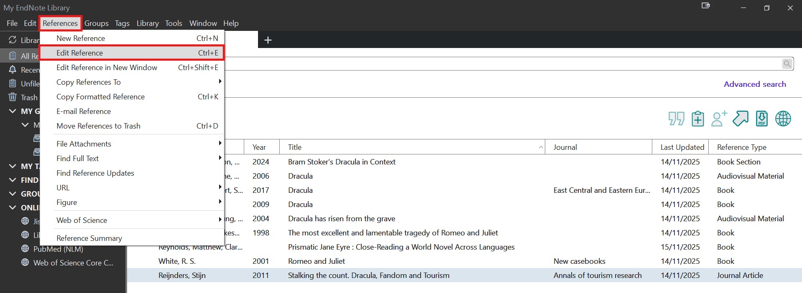Viewport: 802px width, 293px height.
Task: Click the Unfiled clipboard icon
Action: [x=13, y=83]
